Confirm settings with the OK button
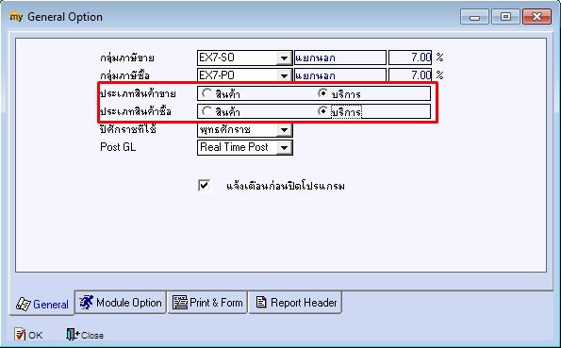Image resolution: width=561 pixels, height=348 pixels. [x=28, y=335]
